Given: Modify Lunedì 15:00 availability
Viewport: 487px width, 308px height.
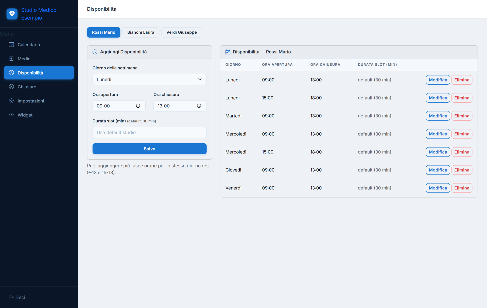Looking at the screenshot, I should click(438, 98).
